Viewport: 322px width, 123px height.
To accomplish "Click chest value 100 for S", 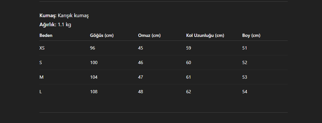I will [94, 62].
